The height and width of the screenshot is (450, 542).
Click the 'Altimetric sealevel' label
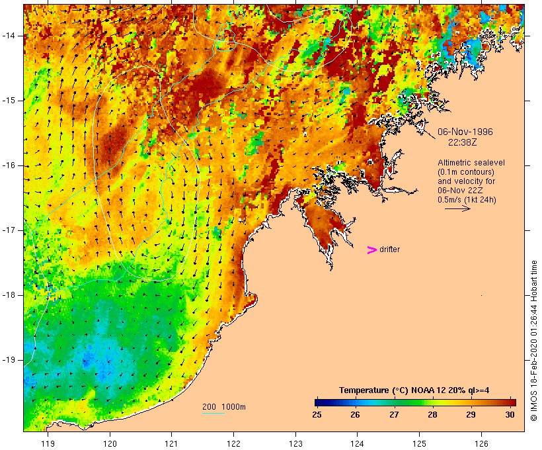(x=471, y=163)
